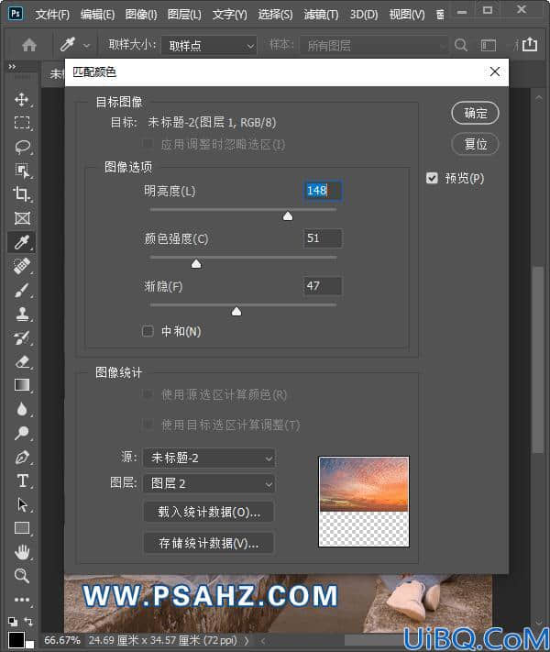The image size is (550, 652).
Task: Open the 文件(F) menu
Action: point(52,15)
